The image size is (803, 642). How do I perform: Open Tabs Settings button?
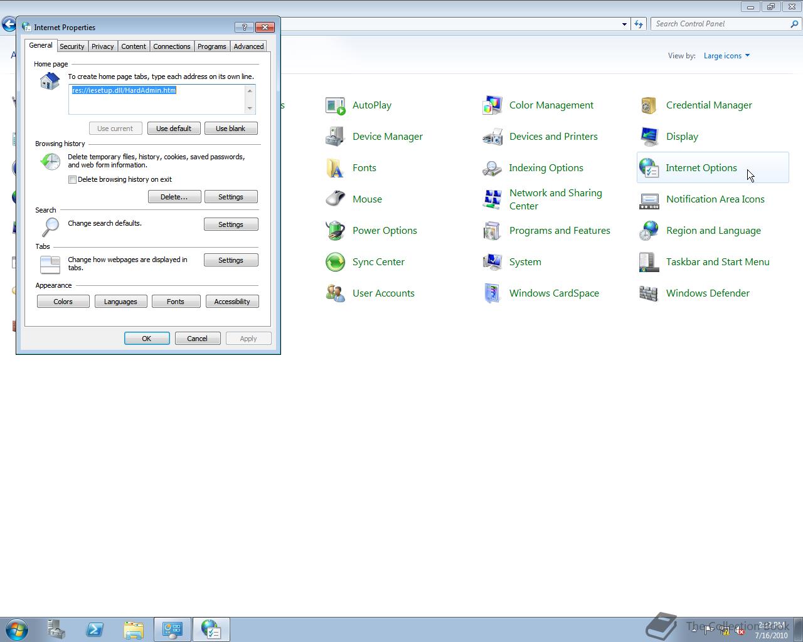pos(231,260)
